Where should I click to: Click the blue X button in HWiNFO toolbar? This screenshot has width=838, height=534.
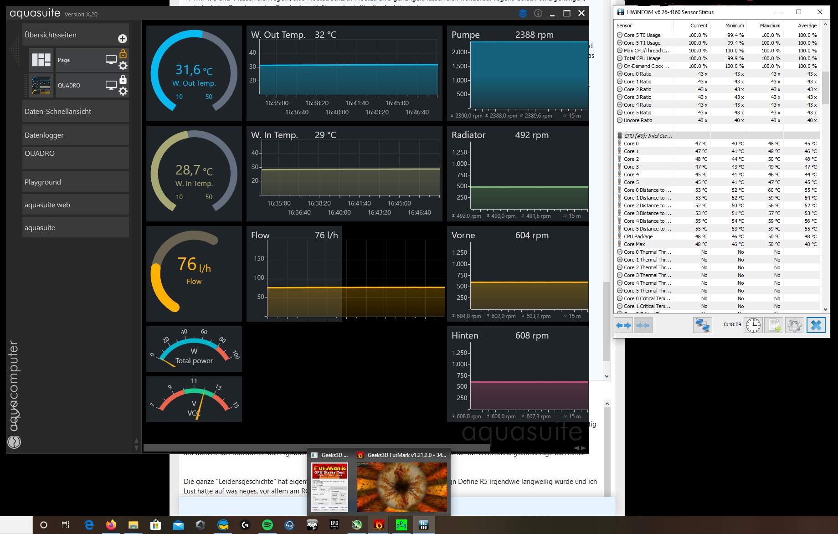(816, 325)
